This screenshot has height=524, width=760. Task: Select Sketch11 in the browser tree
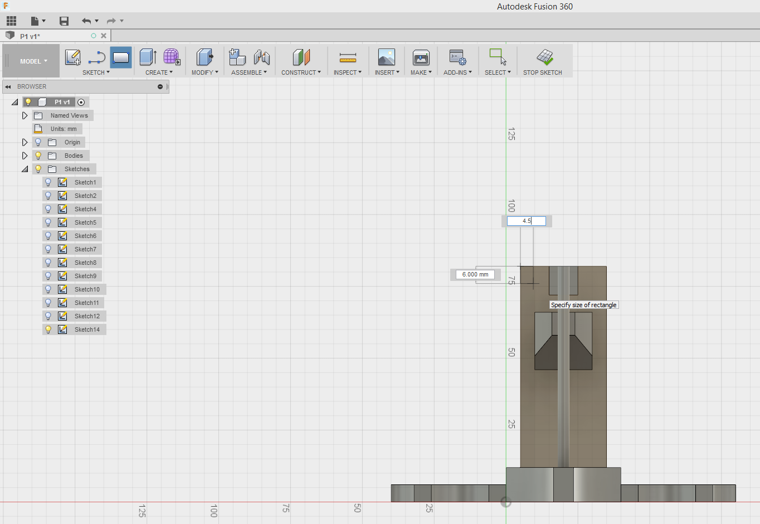coord(87,303)
